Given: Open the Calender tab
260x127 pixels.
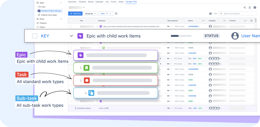Looking at the screenshot, I should [100, 2].
